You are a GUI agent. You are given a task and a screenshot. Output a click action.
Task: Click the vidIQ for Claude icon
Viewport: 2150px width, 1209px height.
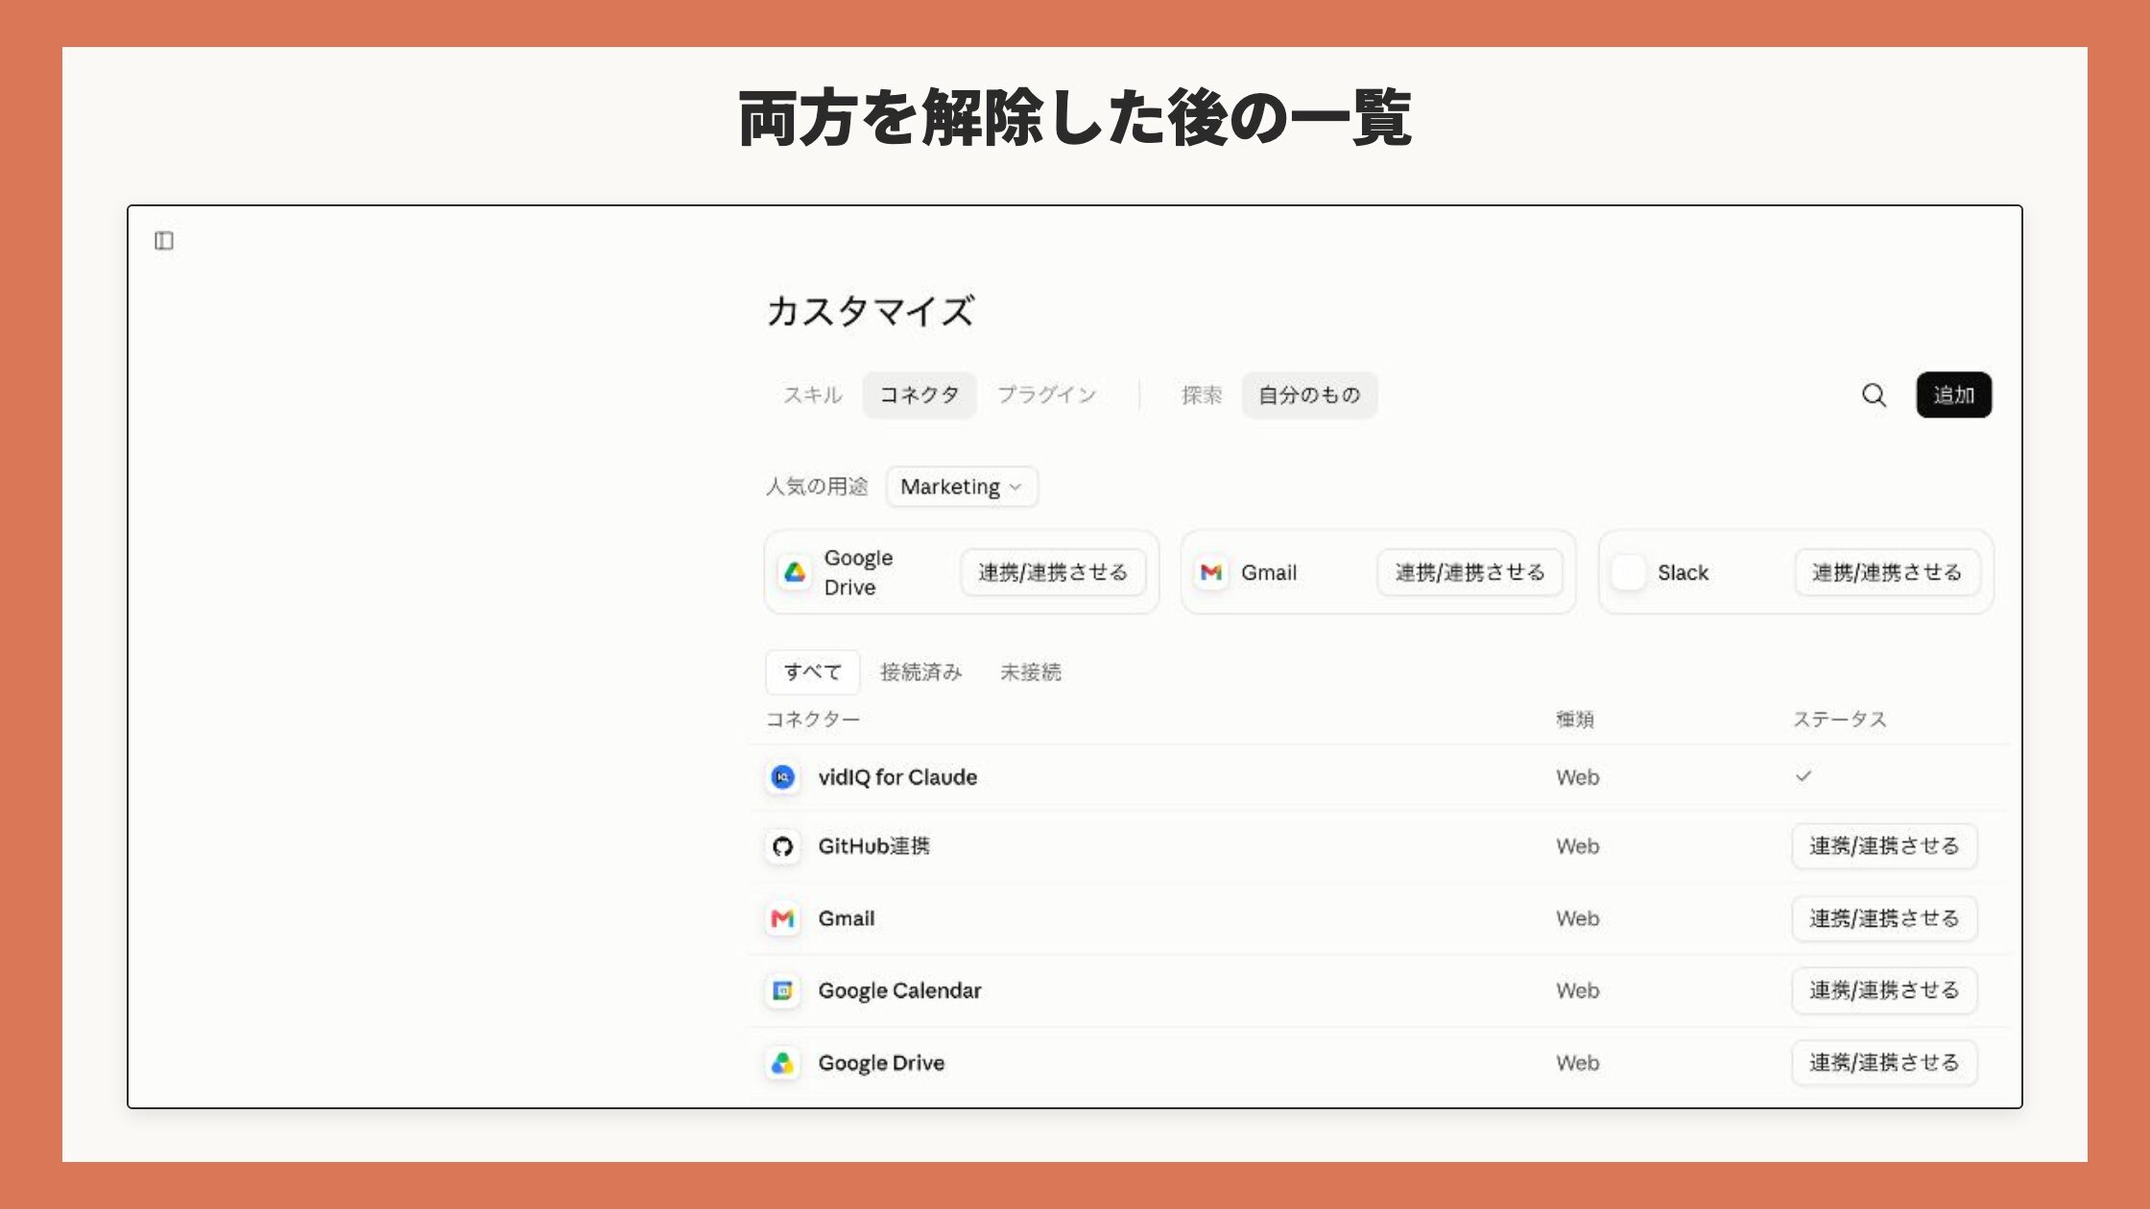pyautogui.click(x=783, y=777)
